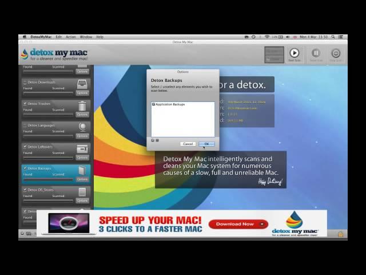Click the detox my mac logo in banner
The image size is (366, 275).
tap(295, 223)
